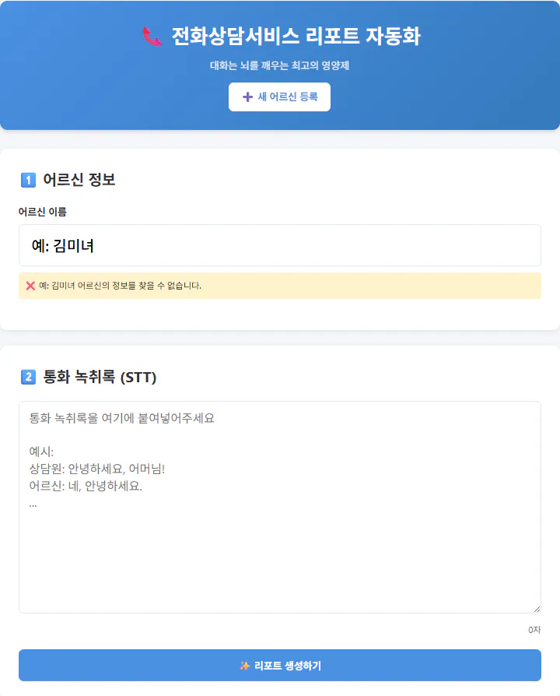Open the 새 어르신 등록 registration button
The image size is (560, 696).
pyautogui.click(x=279, y=97)
